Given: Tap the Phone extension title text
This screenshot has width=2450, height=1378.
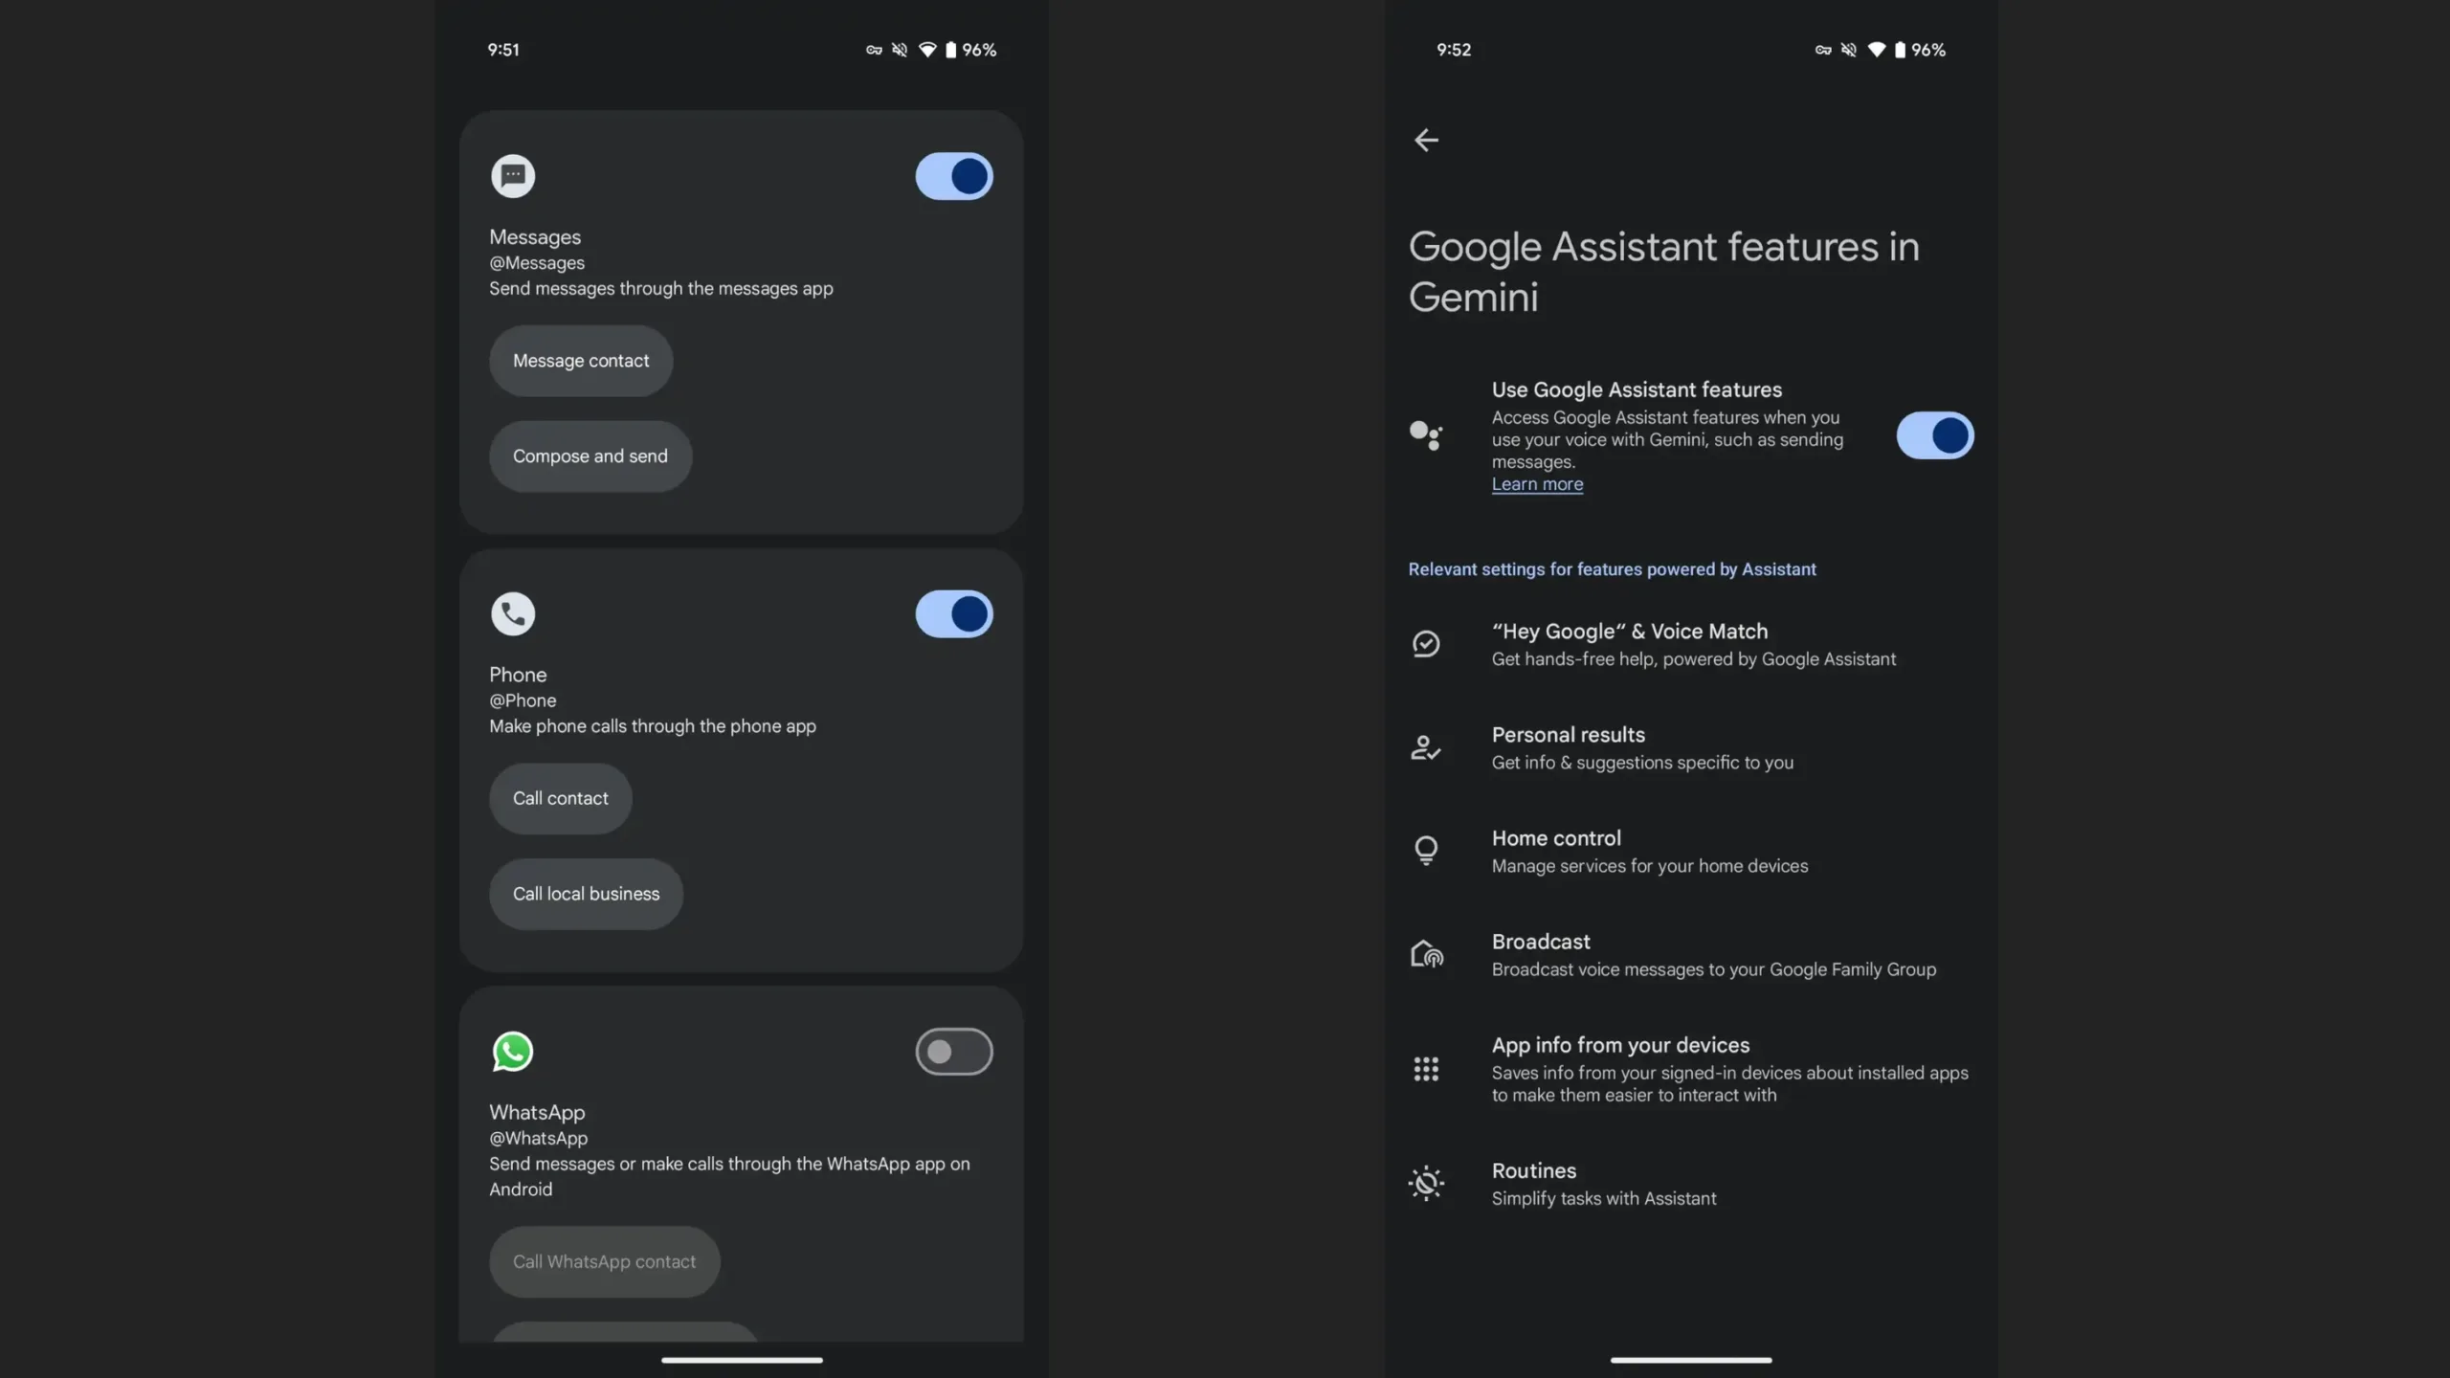Looking at the screenshot, I should pyautogui.click(x=518, y=675).
